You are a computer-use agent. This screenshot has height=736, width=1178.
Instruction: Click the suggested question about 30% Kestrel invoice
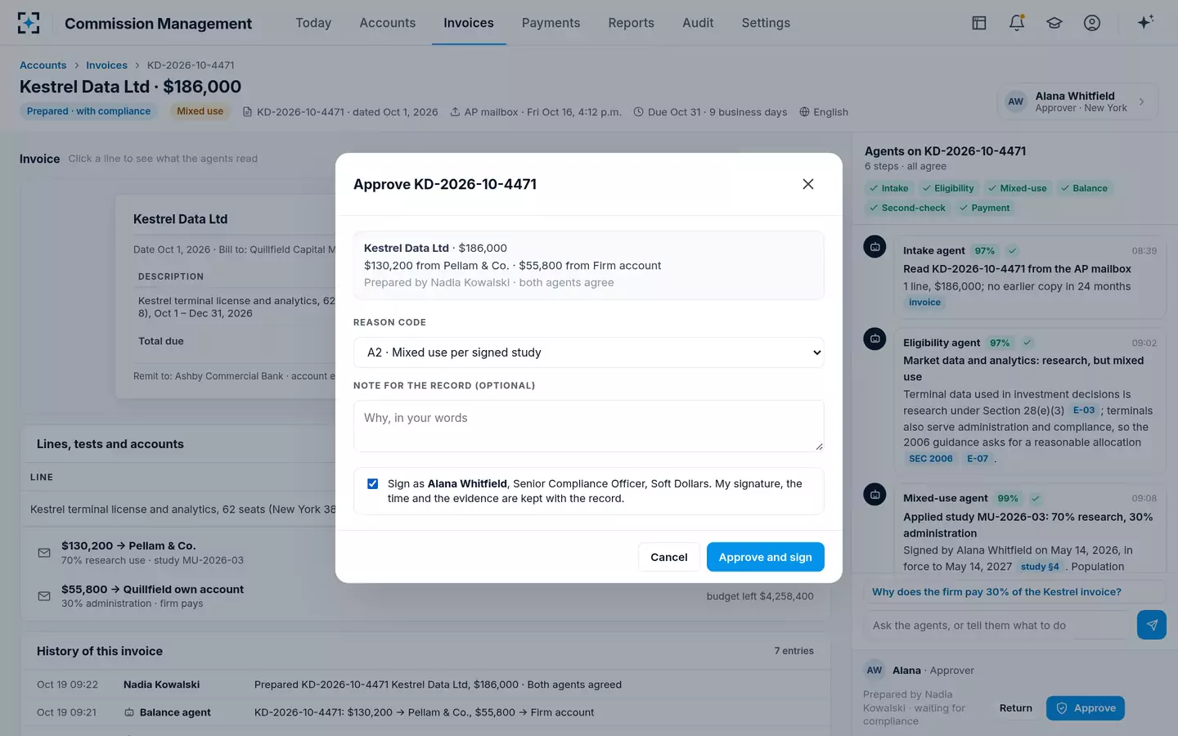pos(1014,592)
